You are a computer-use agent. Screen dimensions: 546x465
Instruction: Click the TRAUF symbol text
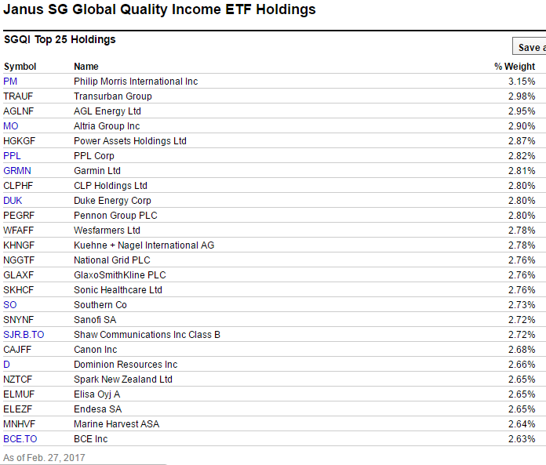tap(18, 96)
